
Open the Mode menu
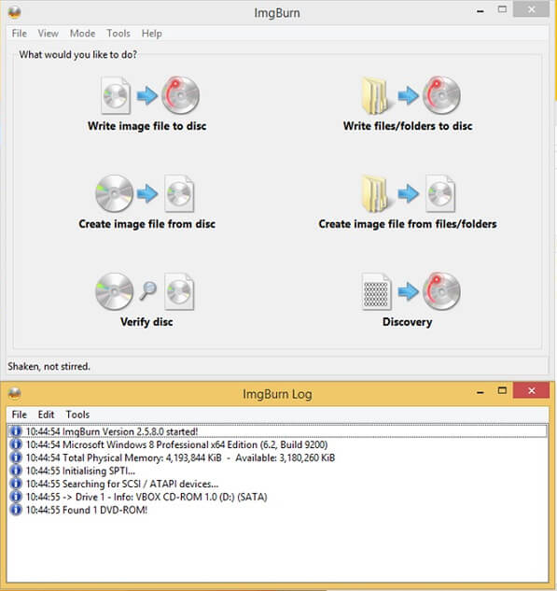pyautogui.click(x=82, y=34)
